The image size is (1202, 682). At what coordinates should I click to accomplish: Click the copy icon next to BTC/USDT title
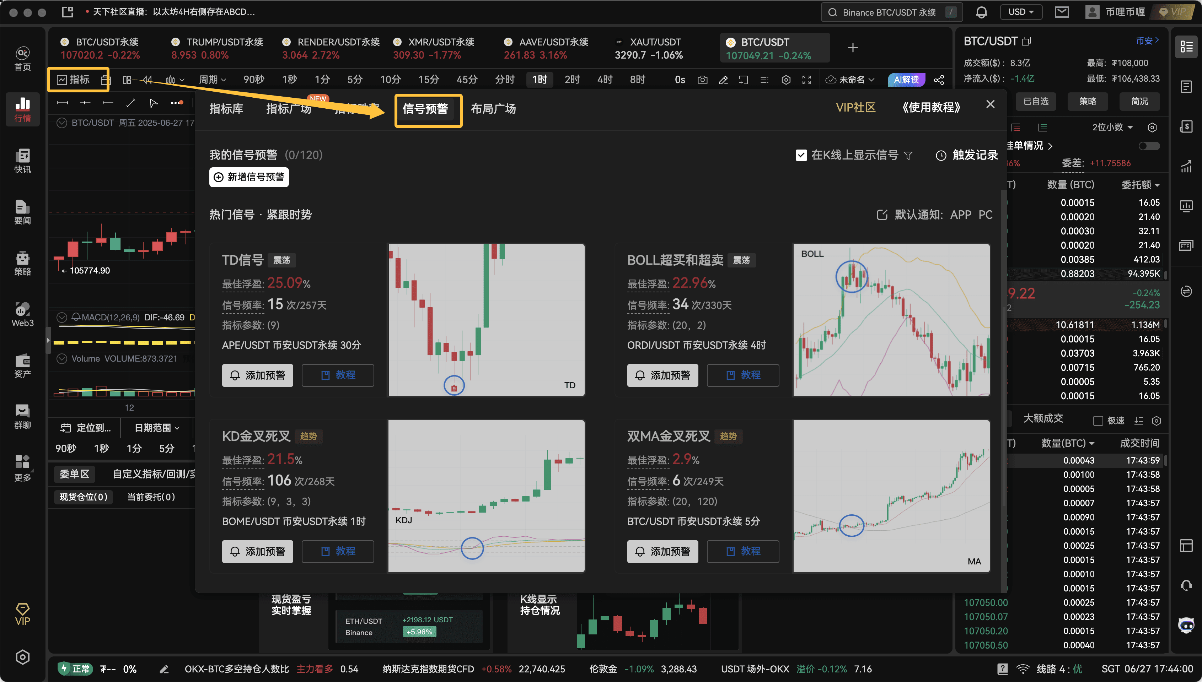pos(1026,41)
